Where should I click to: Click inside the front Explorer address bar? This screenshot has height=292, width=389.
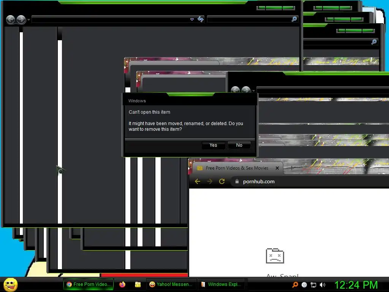(x=111, y=19)
